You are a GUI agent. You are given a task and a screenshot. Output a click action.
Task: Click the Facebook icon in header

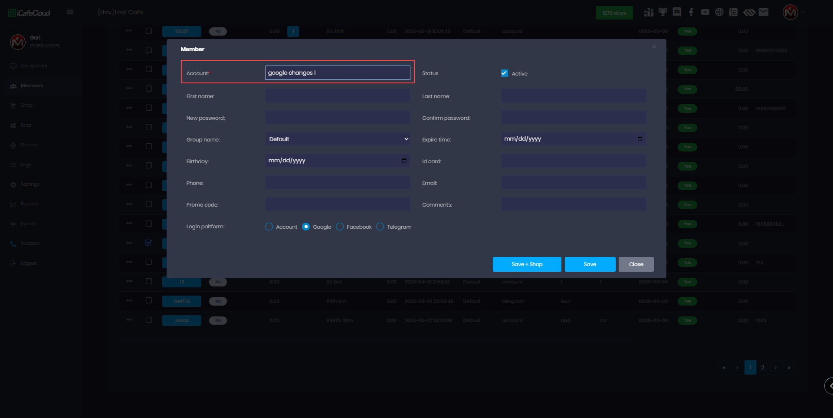point(691,12)
